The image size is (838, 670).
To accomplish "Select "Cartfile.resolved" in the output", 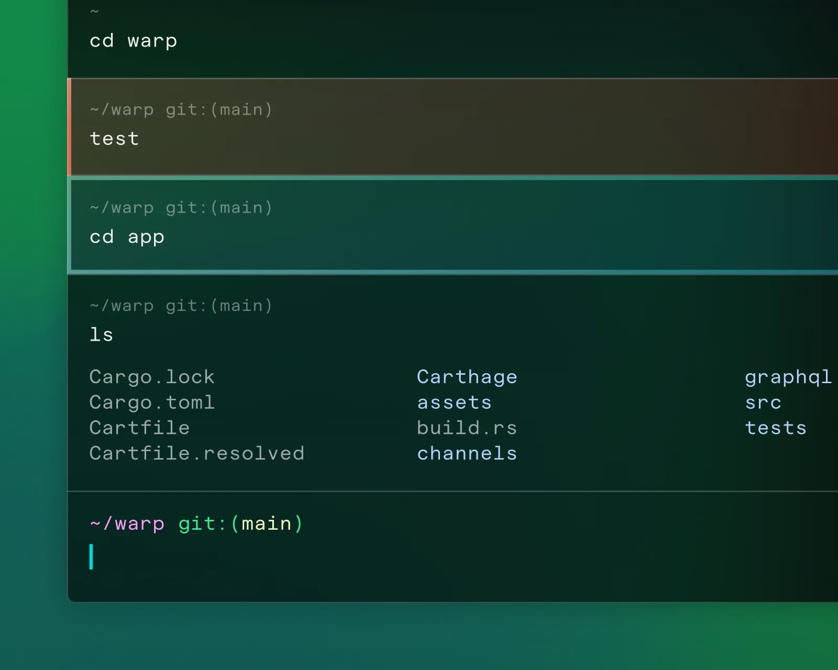I will 197,453.
